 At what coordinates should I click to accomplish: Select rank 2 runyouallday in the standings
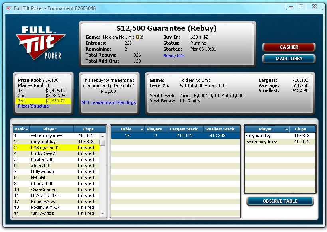pos(56,142)
